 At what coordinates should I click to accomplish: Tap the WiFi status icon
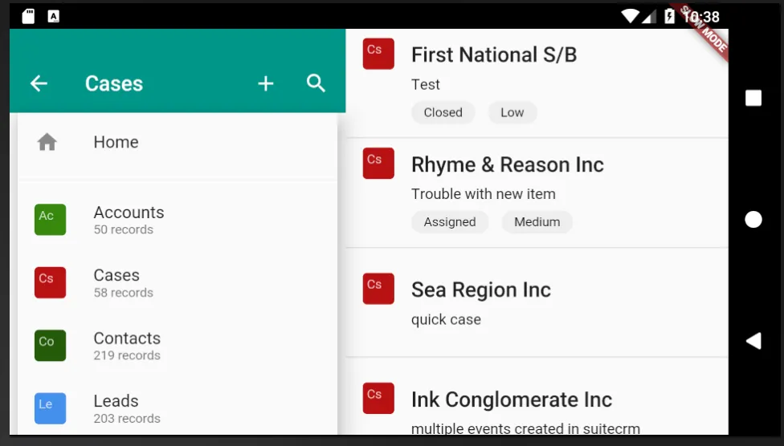coord(631,17)
